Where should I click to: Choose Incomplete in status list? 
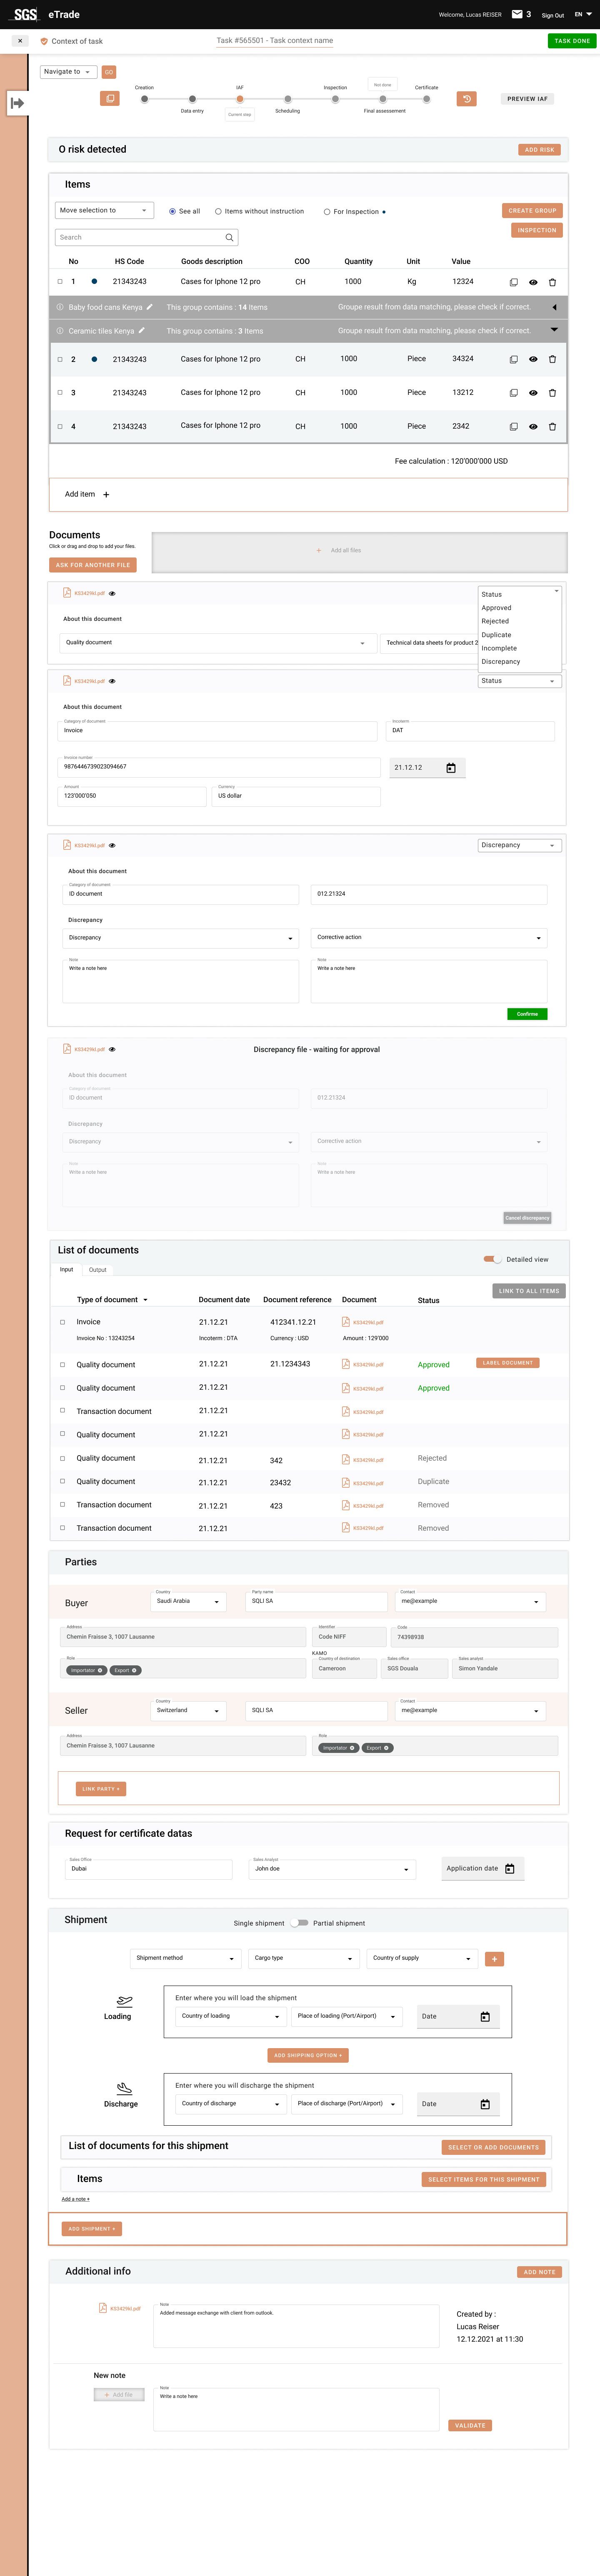click(499, 648)
